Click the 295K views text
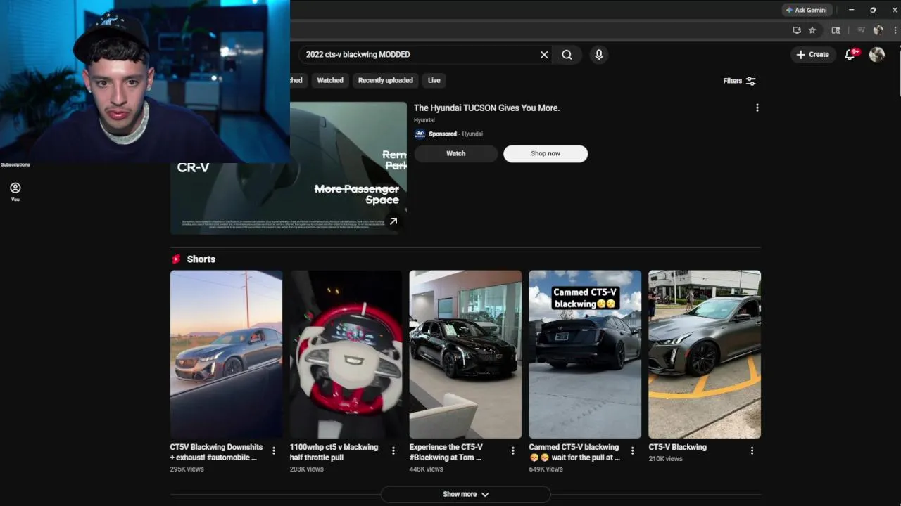The image size is (901, 506). pyautogui.click(x=187, y=469)
